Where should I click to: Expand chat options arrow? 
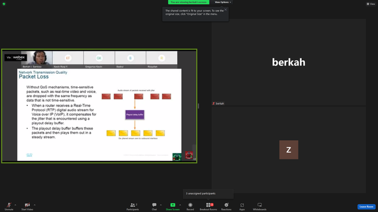tap(161, 205)
